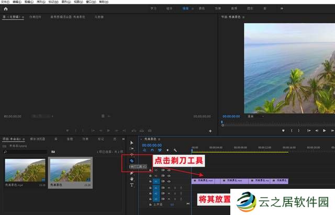Viewport: 335px width, 215px height.
Task: Toggle V1 track eye visibility
Action: point(169,182)
